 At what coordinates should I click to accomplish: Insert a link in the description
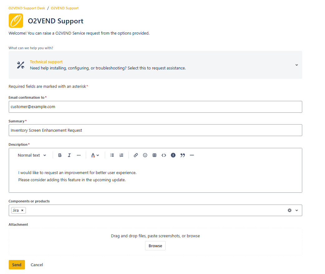[x=136, y=155]
